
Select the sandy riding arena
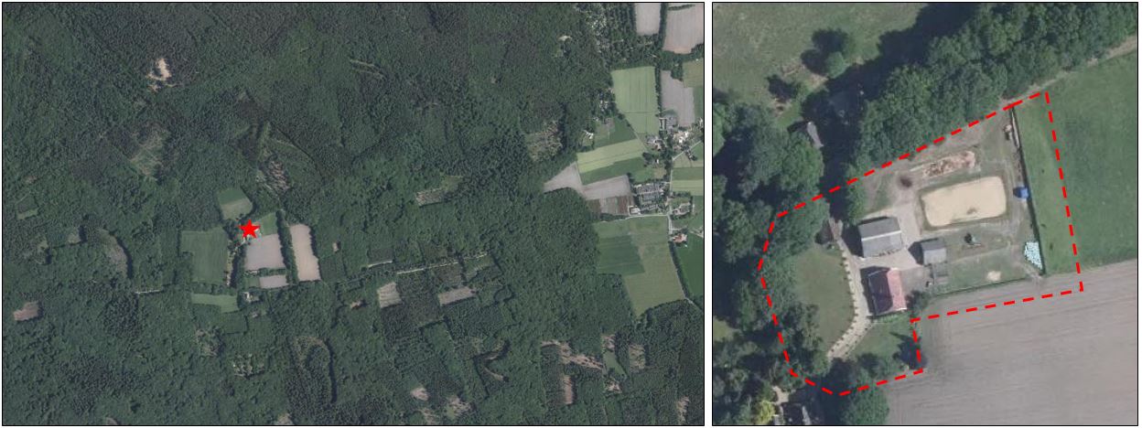(x=964, y=201)
